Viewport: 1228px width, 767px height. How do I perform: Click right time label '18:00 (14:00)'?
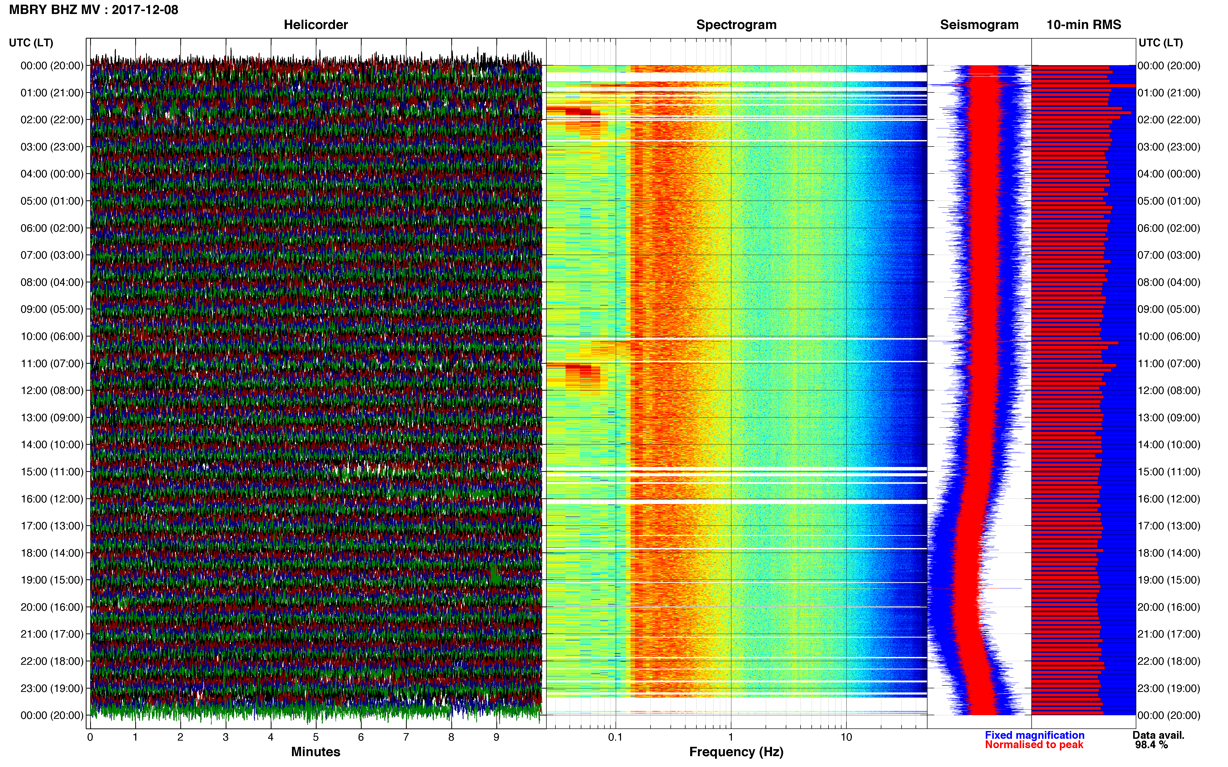click(1169, 553)
